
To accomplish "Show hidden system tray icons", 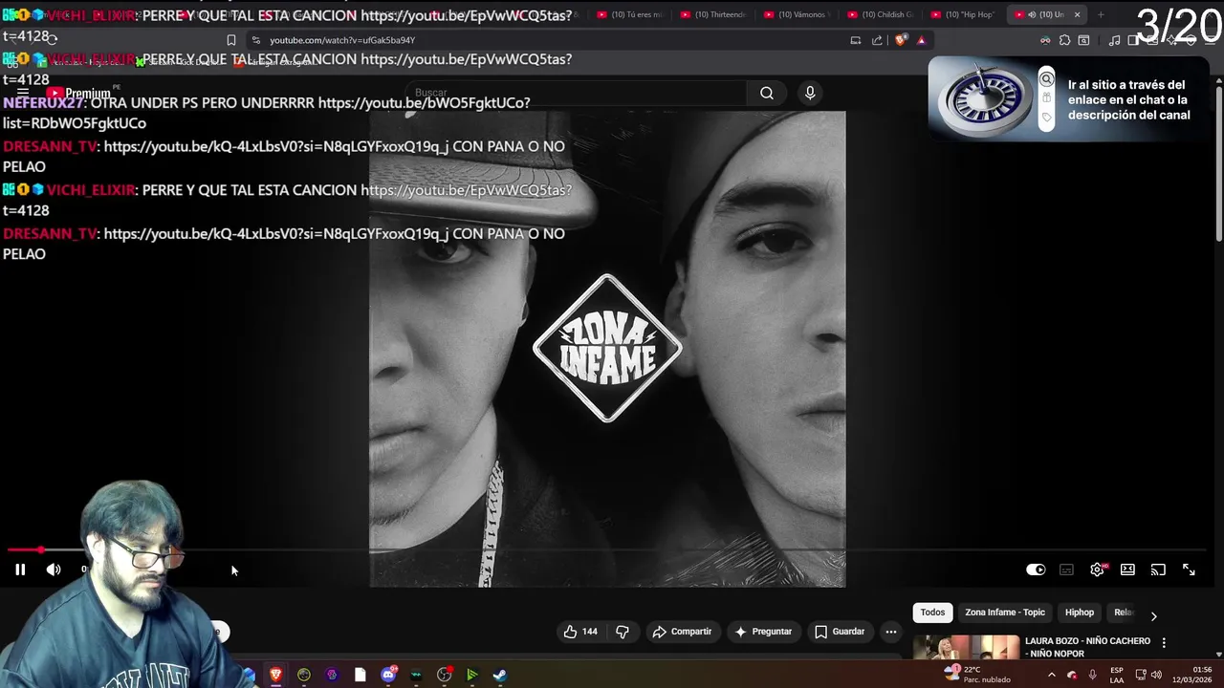I will (x=1051, y=675).
